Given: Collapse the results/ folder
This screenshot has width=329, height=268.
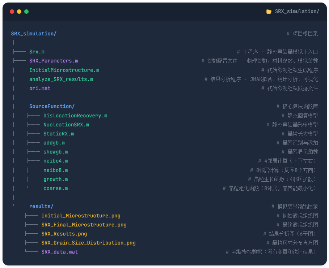Looking at the screenshot, I should pyautogui.click(x=41, y=206).
